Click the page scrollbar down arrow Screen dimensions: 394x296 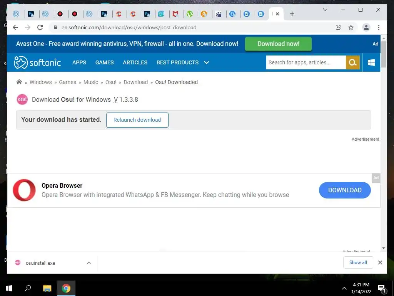coord(384,248)
